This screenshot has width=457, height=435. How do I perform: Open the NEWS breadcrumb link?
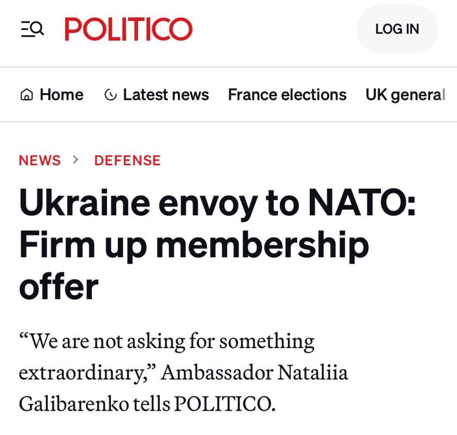40,160
